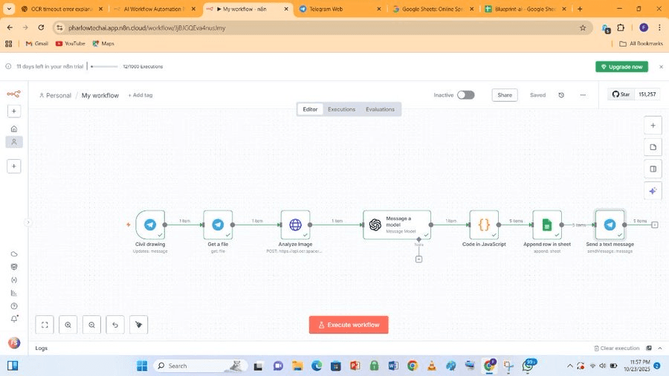Open the notifications bell icon
The height and width of the screenshot is (376, 669).
click(14, 319)
